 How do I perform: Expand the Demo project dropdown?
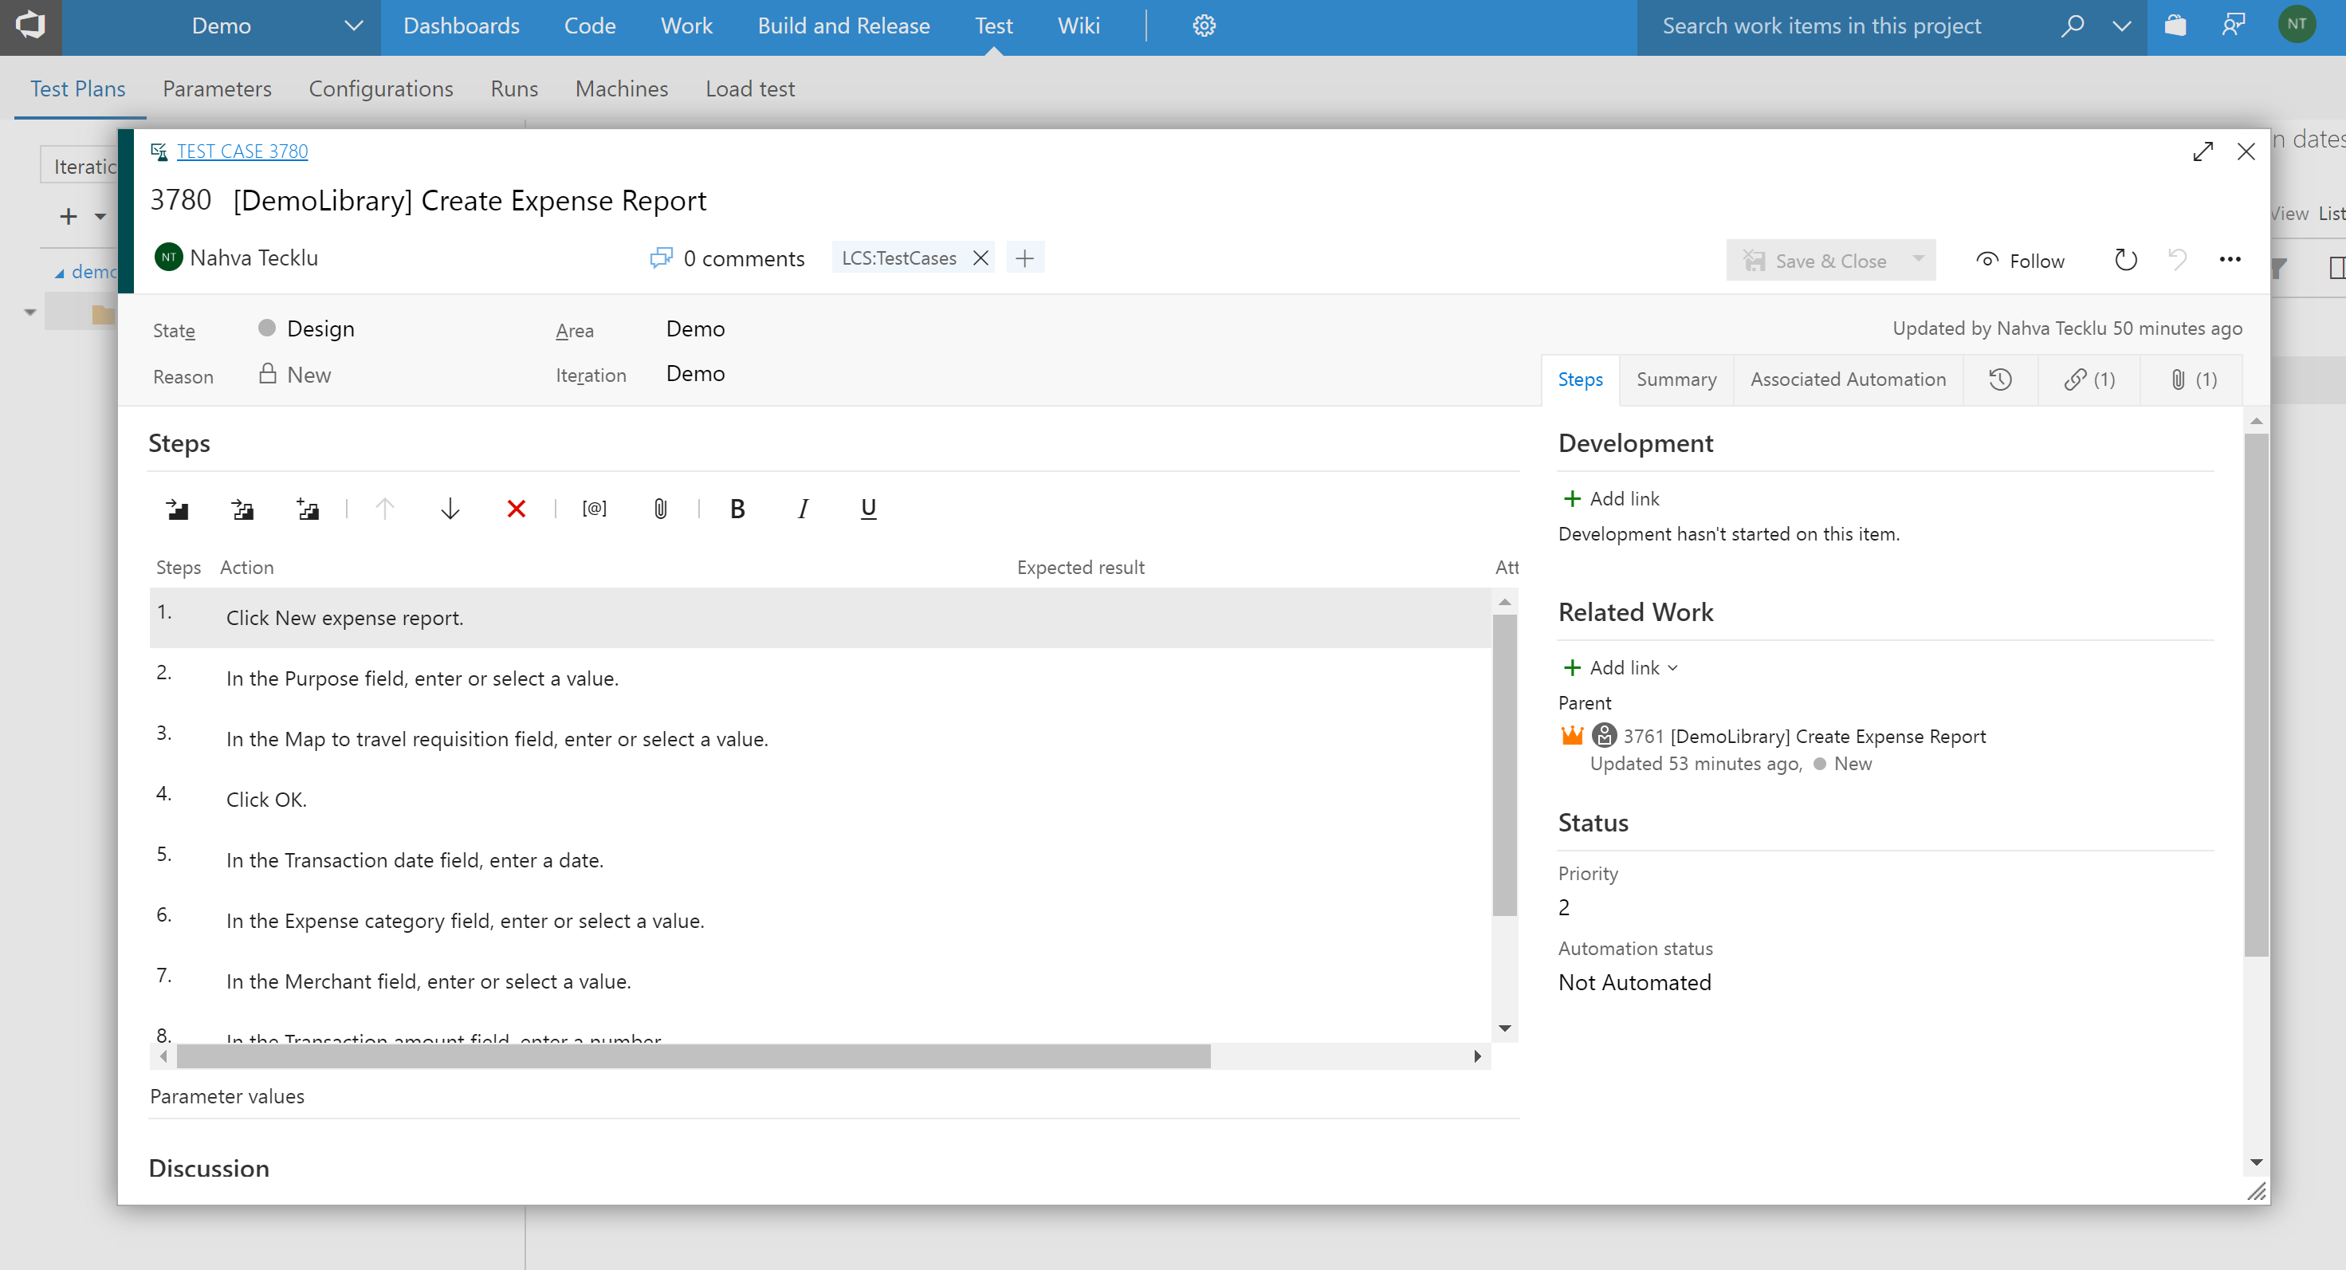(353, 26)
